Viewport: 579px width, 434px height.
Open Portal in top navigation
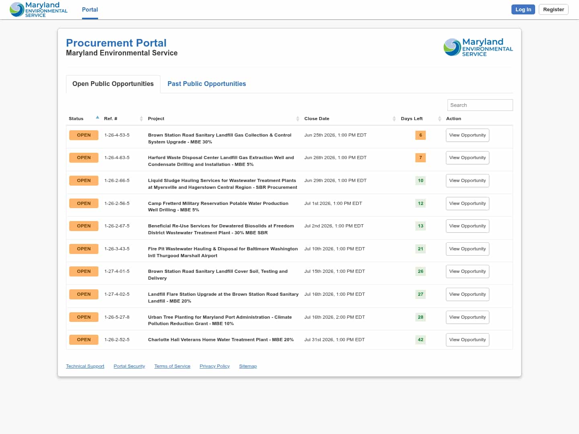[x=90, y=10]
